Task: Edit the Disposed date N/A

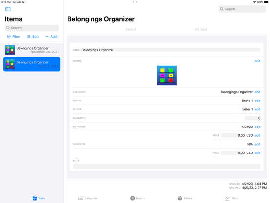Action: 257,144
